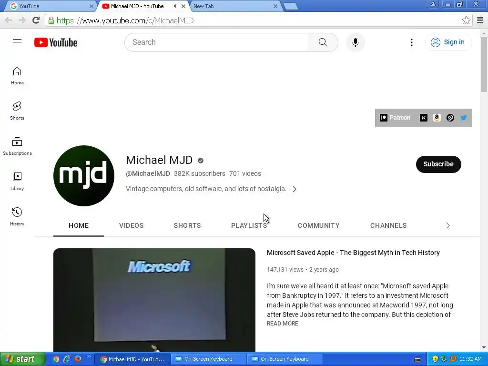Switch to the HOME channel tab

[79, 225]
